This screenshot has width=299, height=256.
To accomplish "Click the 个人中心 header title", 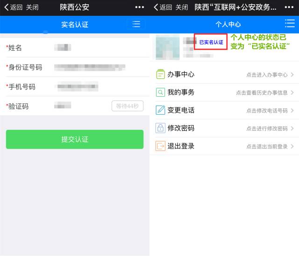I will tap(228, 24).
